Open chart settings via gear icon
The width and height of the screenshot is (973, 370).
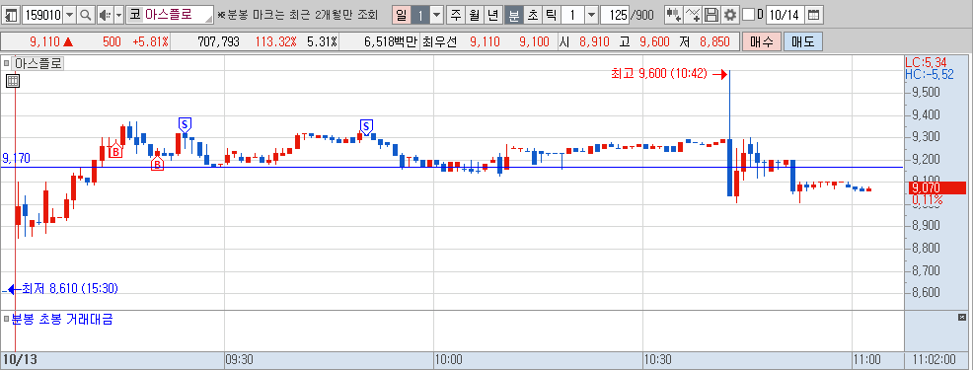(730, 14)
